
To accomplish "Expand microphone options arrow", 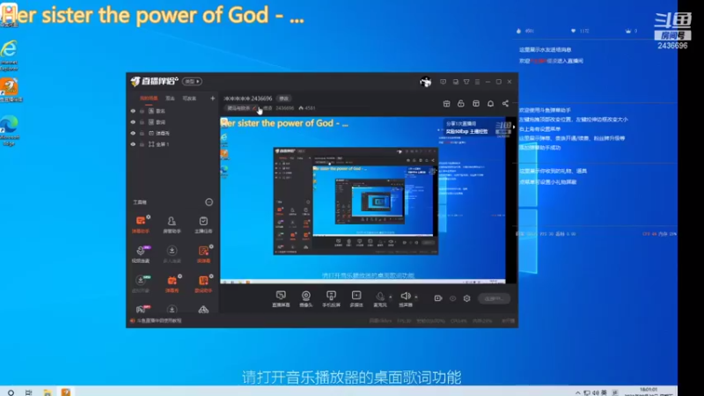I will 390,297.
